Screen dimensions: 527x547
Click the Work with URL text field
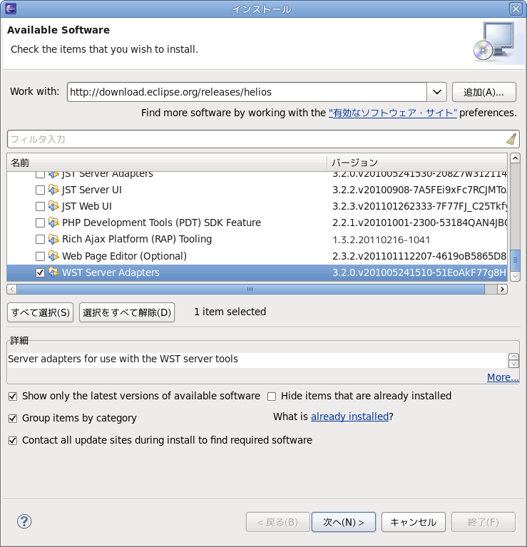(247, 92)
